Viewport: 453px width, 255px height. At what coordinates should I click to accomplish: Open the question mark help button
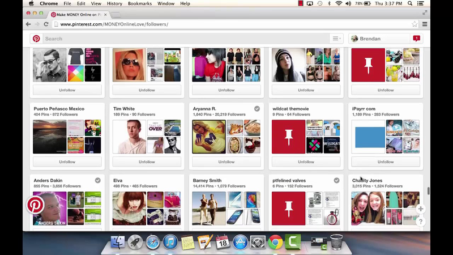[420, 222]
